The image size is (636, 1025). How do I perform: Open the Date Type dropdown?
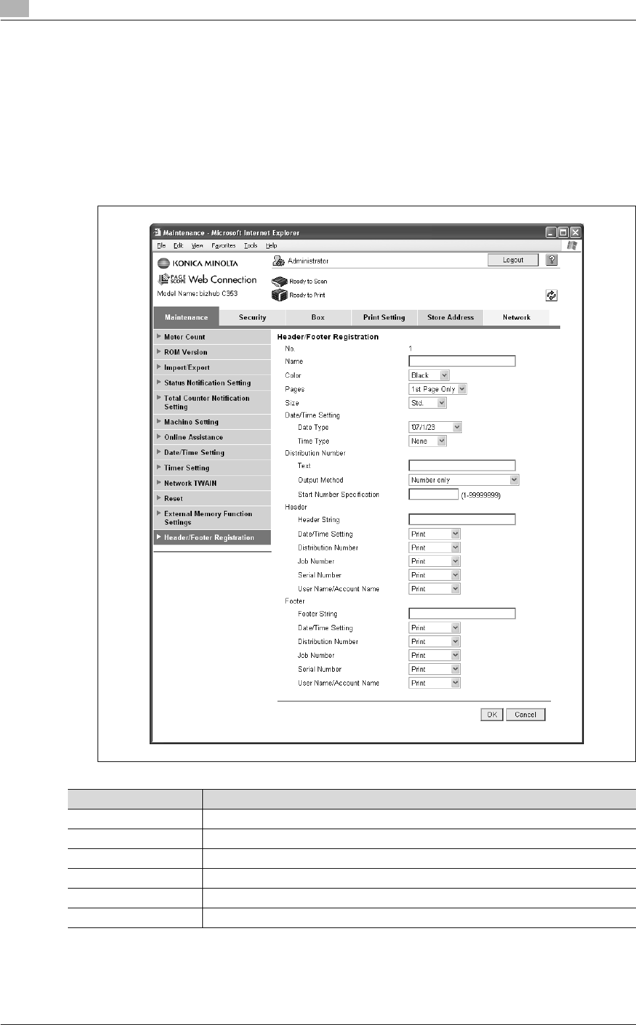(x=435, y=427)
